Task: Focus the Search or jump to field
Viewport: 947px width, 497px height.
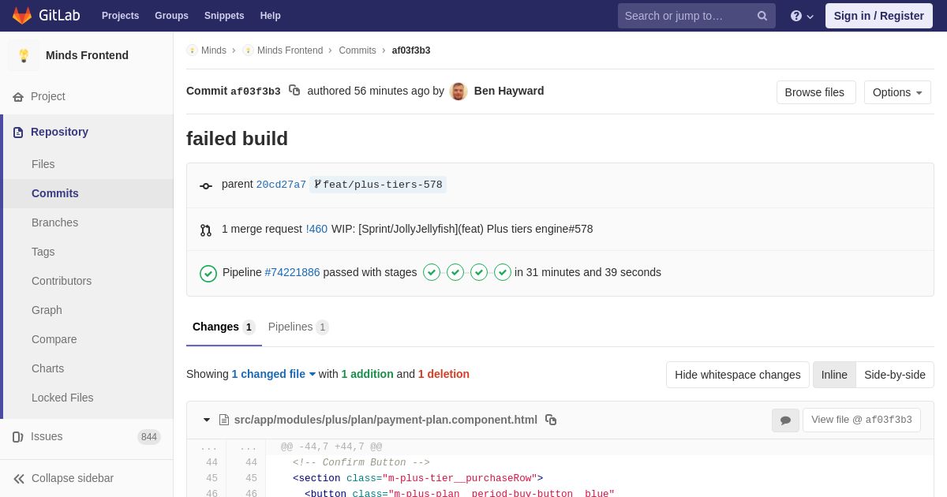Action: pos(697,16)
